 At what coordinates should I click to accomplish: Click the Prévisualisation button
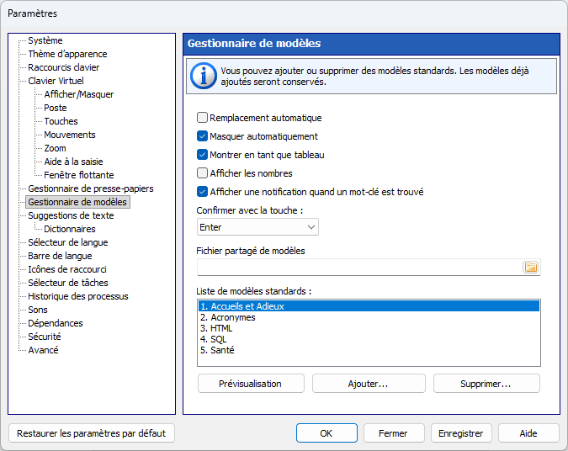[x=251, y=384]
